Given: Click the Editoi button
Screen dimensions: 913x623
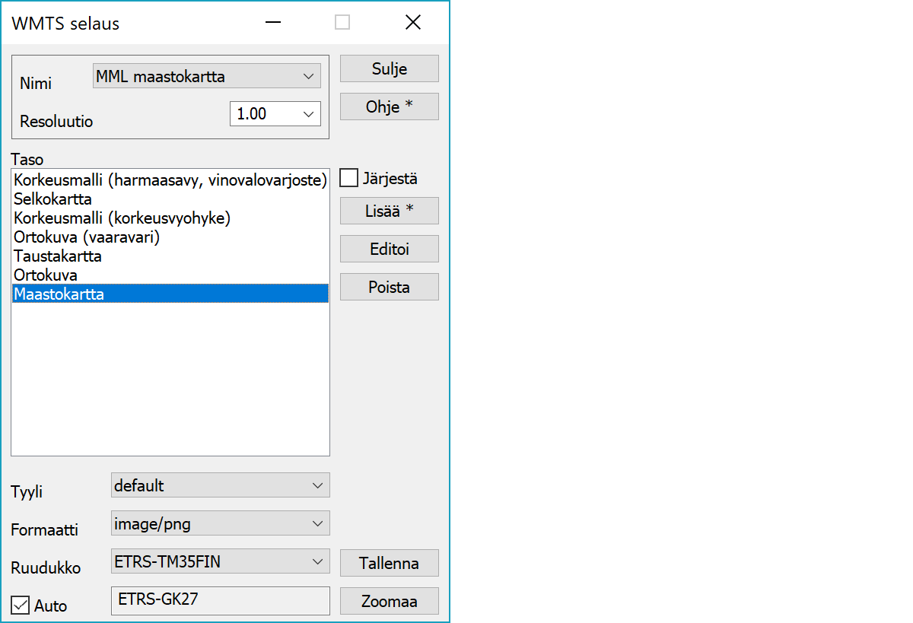Looking at the screenshot, I should [389, 249].
